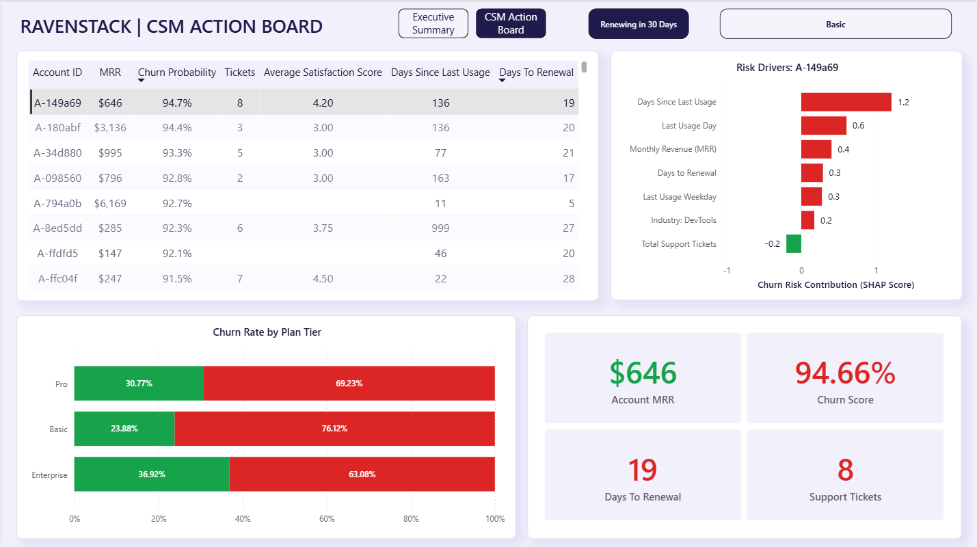Click the Basic plan filter button

point(835,24)
